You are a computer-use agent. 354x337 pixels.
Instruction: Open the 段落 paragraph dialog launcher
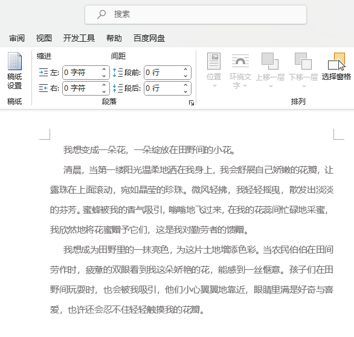[x=191, y=103]
